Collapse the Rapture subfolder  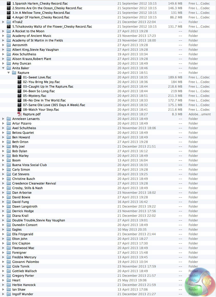tap(8, 73)
